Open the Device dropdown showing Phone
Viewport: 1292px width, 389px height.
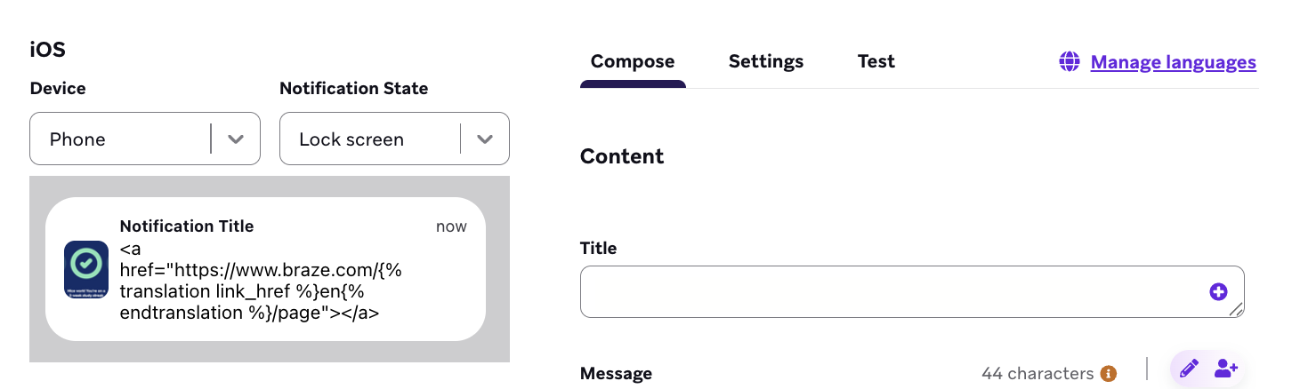tap(120, 139)
